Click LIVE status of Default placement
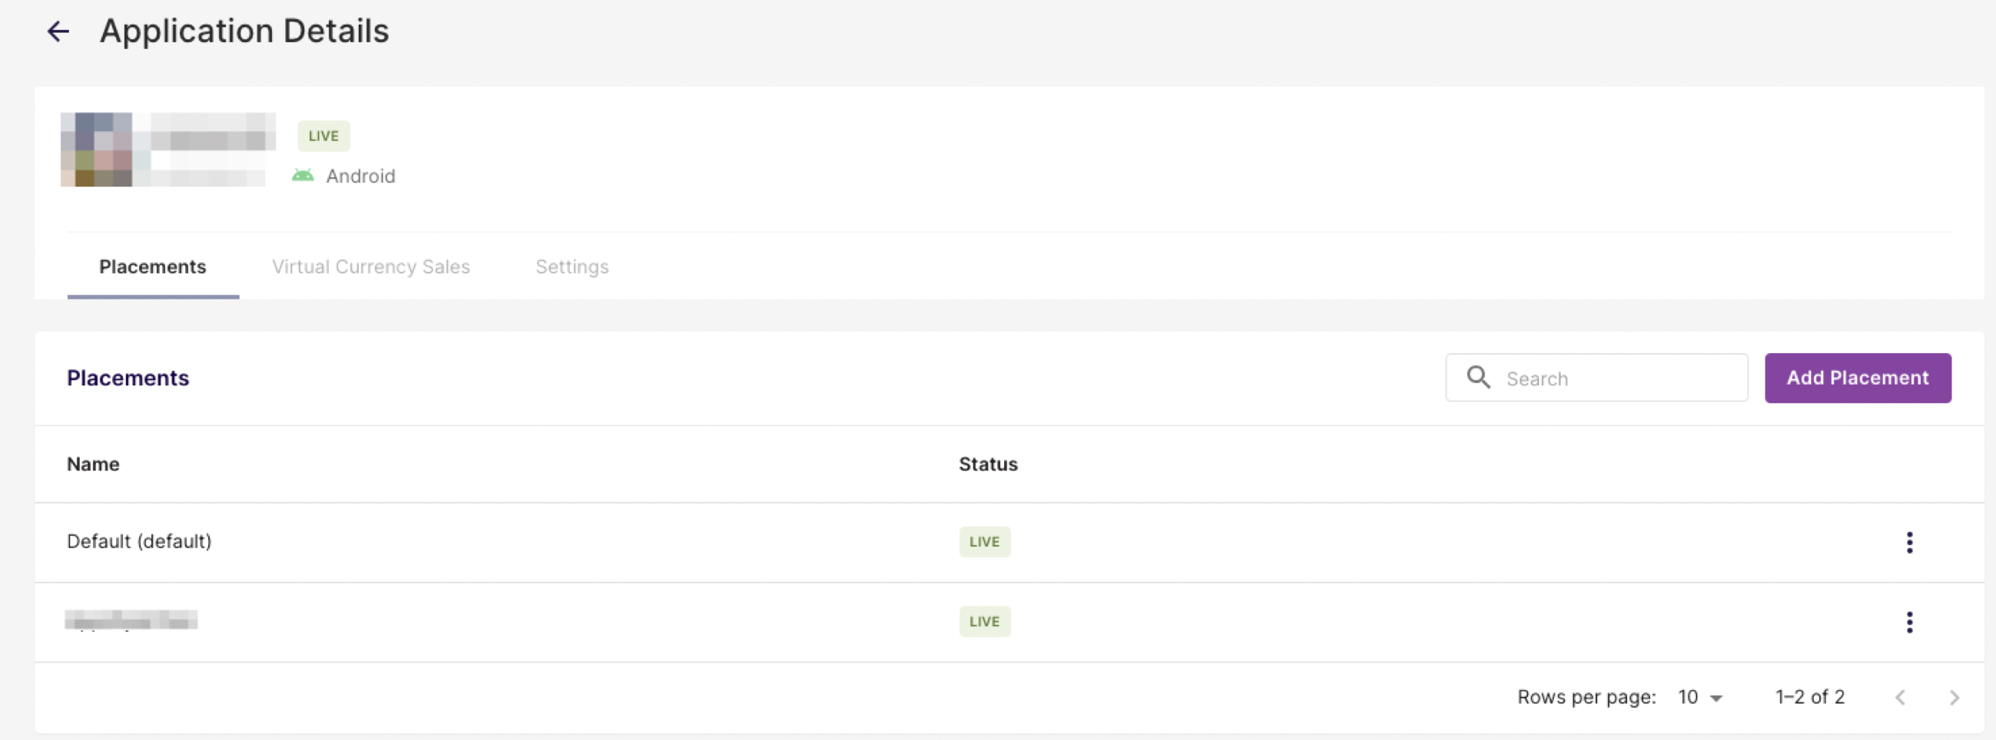1996x740 pixels. [984, 542]
